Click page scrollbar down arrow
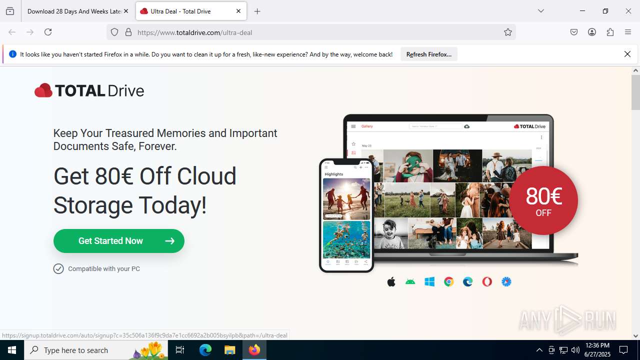This screenshot has width=640, height=360. tap(635, 336)
